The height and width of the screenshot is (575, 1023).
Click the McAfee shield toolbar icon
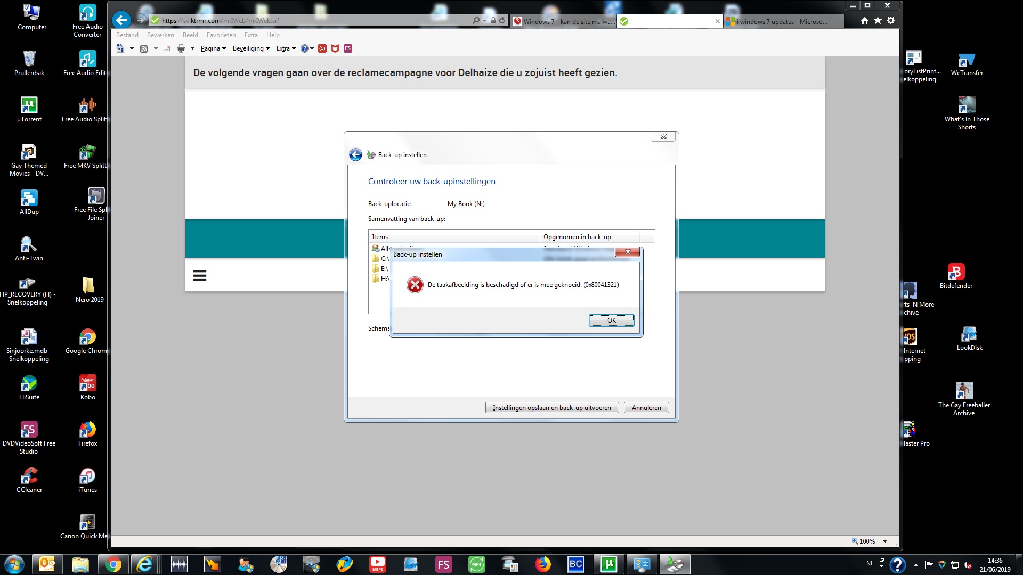(335, 48)
